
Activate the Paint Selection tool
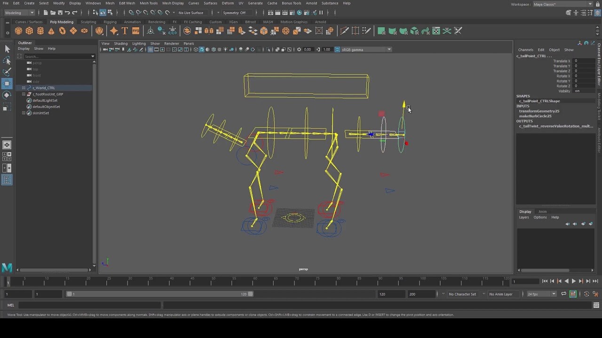coord(7,72)
